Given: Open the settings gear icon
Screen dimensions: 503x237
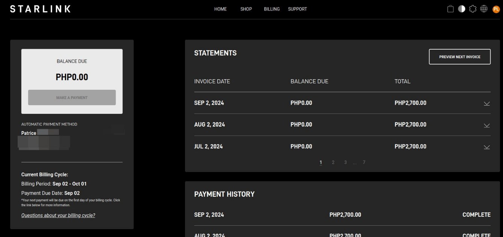Looking at the screenshot, I should click(473, 9).
